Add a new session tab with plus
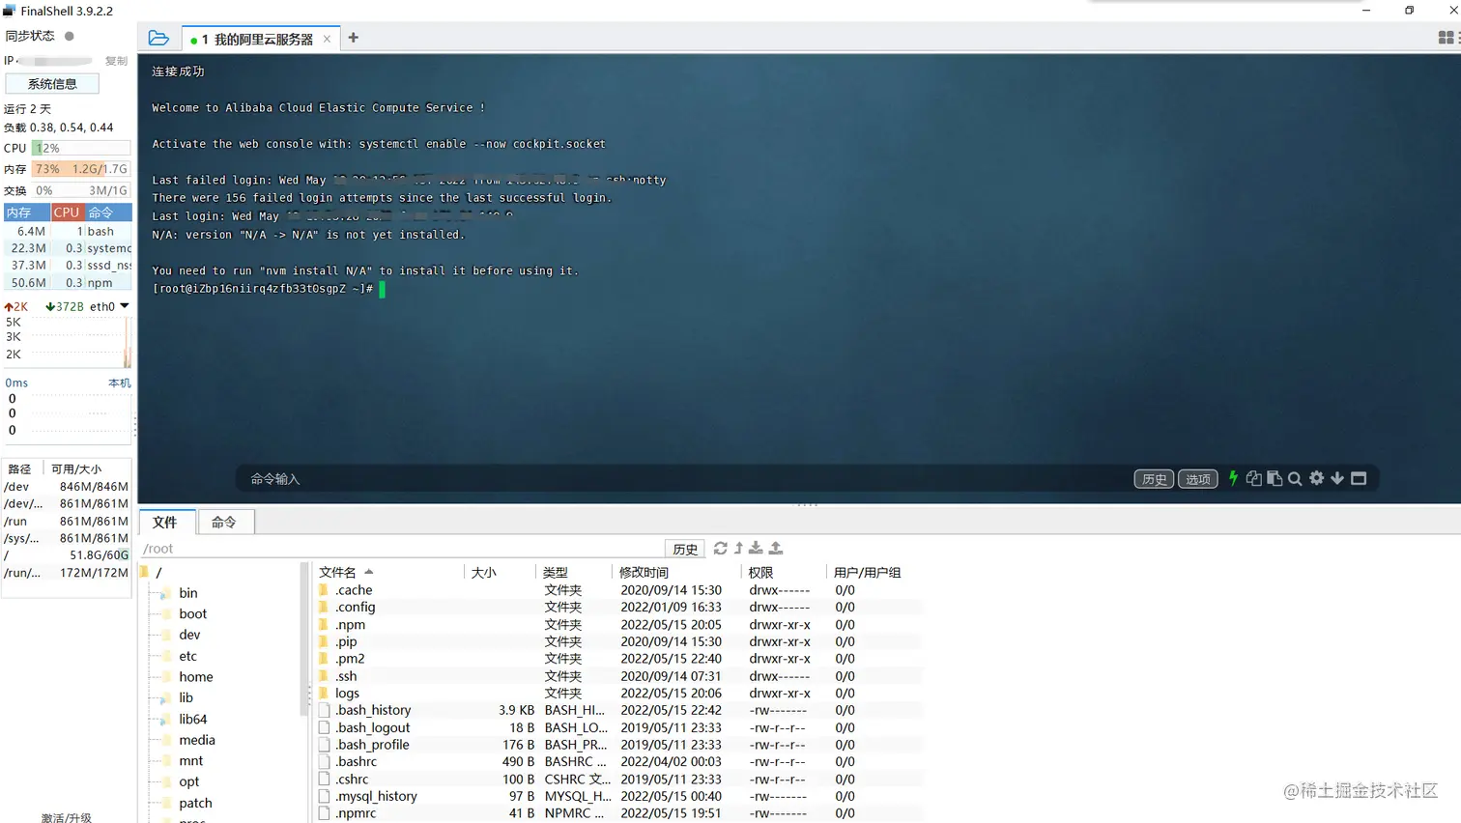The width and height of the screenshot is (1461, 823). click(353, 38)
